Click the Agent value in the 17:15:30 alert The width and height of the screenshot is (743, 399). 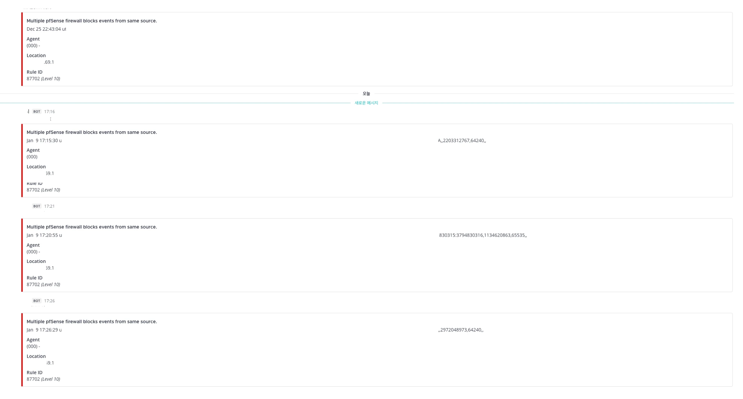(x=32, y=157)
